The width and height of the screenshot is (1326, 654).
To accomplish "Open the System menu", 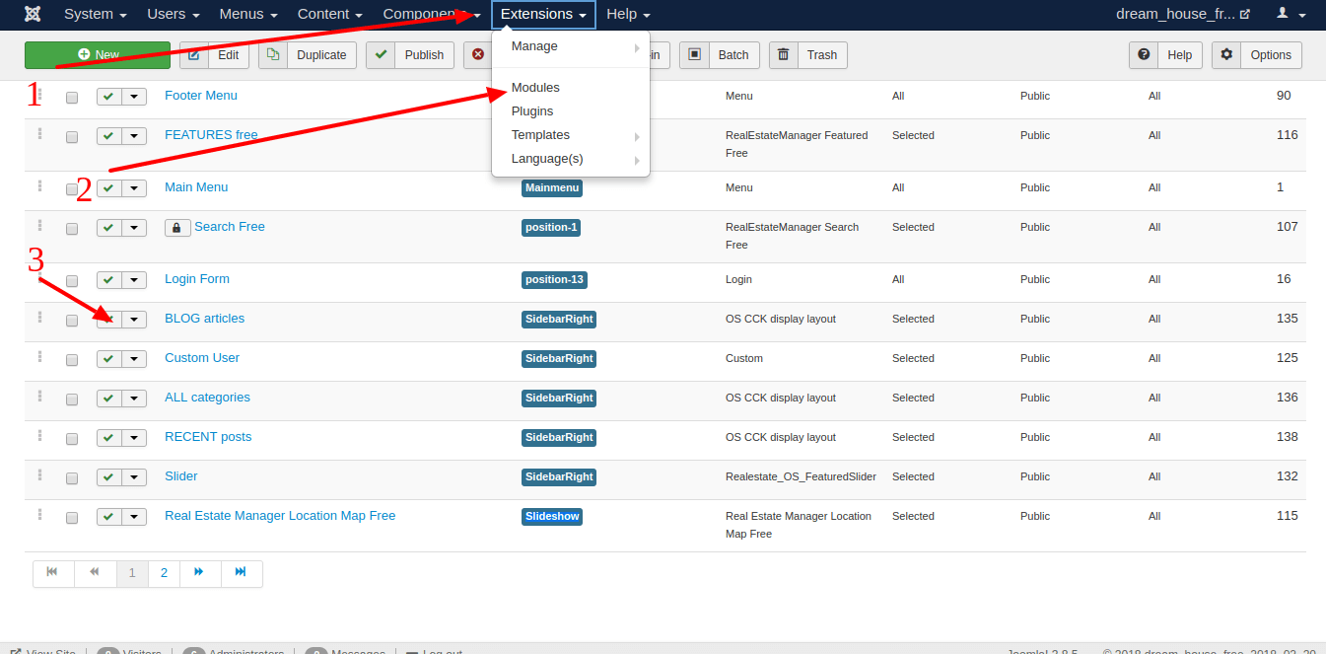I will click(x=95, y=14).
